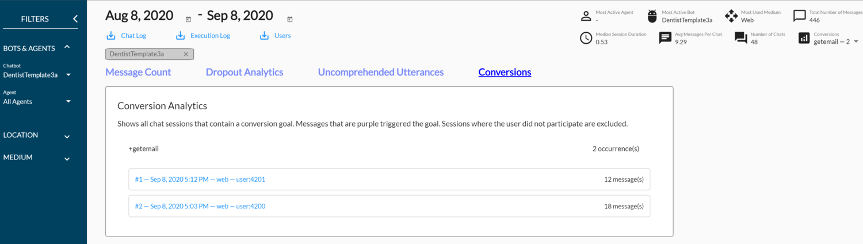Download the Chat Log
Screen dimensions: 863x244
[127, 36]
